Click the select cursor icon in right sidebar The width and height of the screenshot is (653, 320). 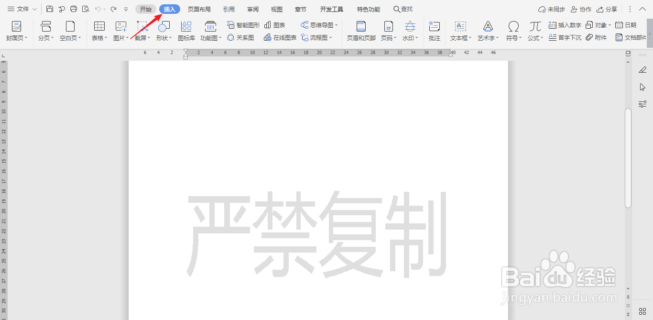click(642, 87)
